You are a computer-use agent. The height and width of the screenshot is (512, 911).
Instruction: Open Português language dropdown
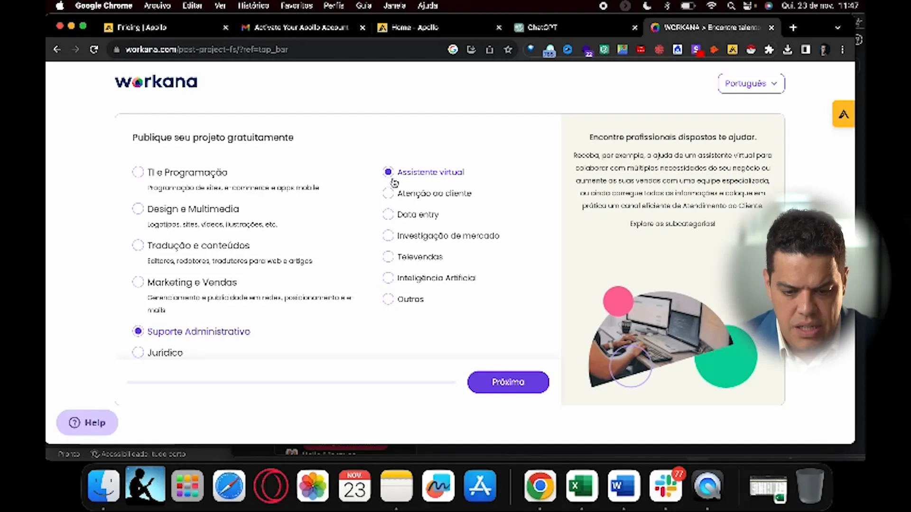[751, 83]
